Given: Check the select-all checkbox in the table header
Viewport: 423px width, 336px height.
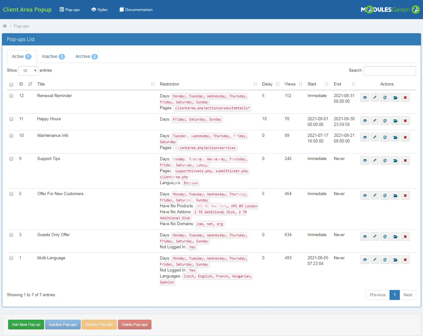Looking at the screenshot, I should coord(11,85).
